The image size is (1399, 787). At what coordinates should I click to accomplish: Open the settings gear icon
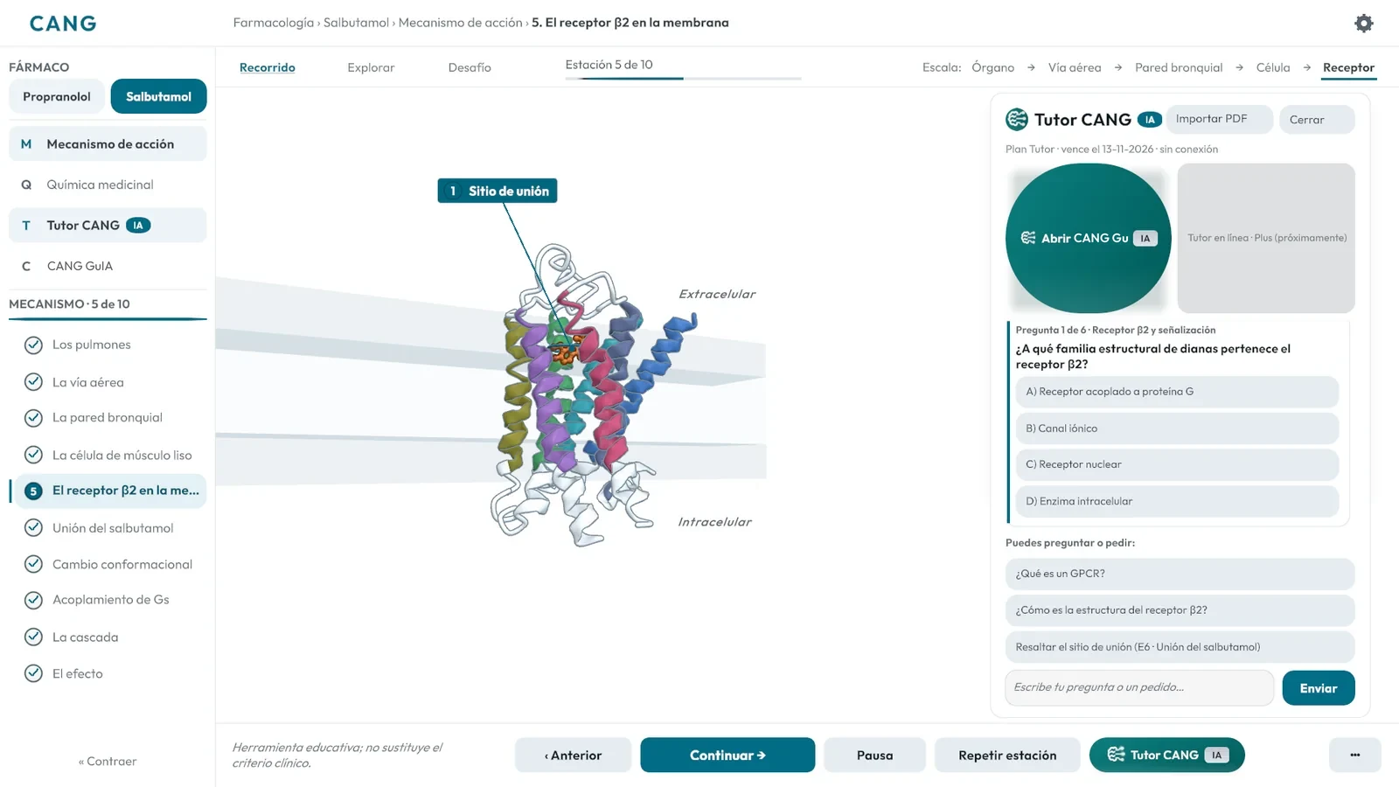[x=1363, y=24]
